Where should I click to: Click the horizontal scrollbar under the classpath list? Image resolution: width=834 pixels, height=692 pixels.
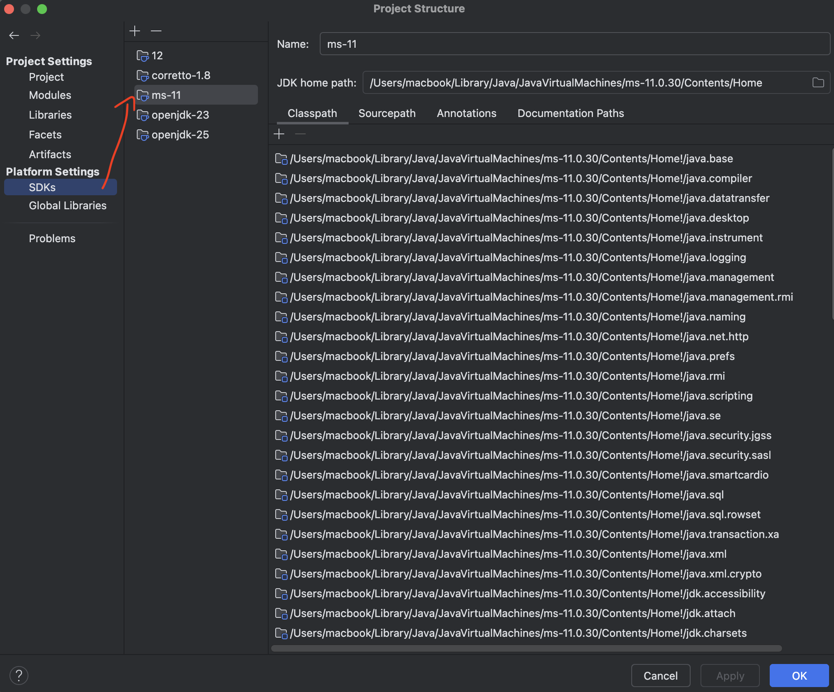coord(527,648)
